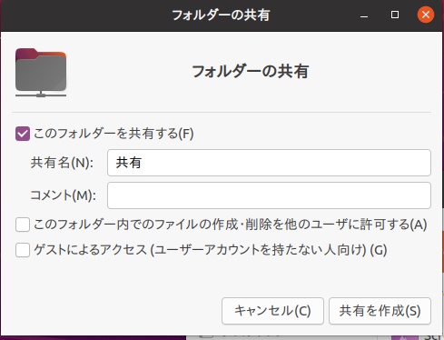Click the フォルダーの共有 heading text

[251, 72]
